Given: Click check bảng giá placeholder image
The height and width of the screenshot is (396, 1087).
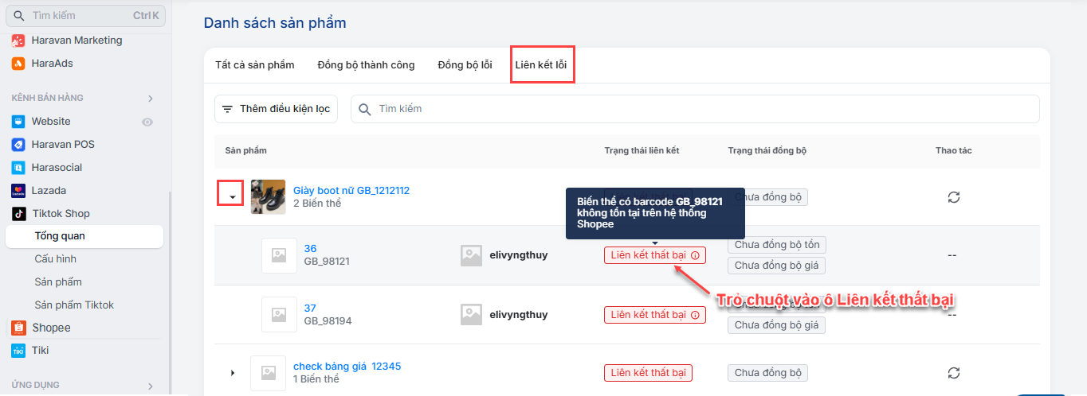Looking at the screenshot, I should pos(268,373).
